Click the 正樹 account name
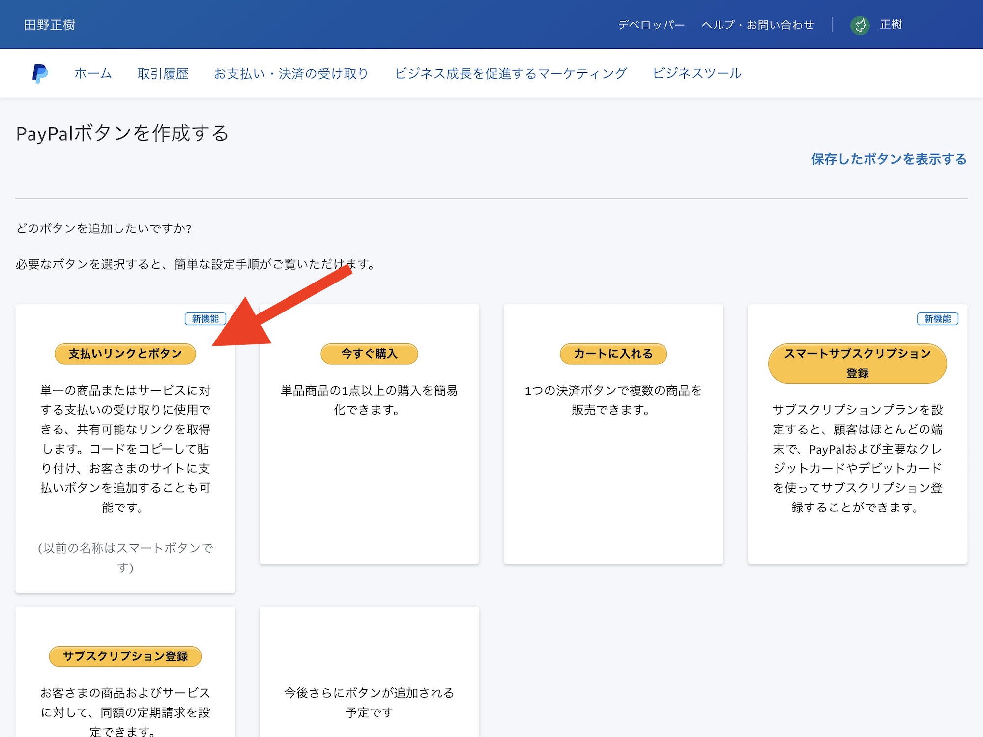The image size is (983, 737). point(891,25)
